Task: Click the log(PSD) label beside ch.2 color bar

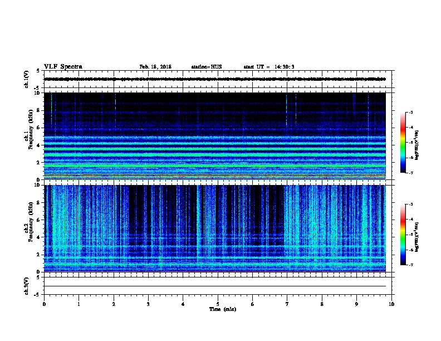Action: (x=417, y=237)
